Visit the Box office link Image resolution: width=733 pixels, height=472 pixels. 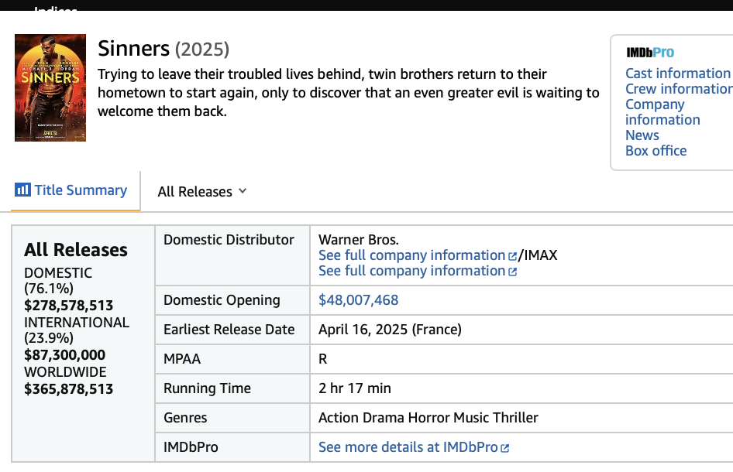(656, 151)
